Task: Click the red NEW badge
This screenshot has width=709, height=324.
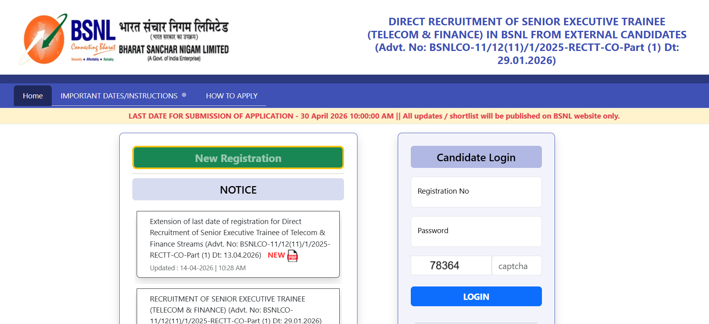Action: pos(276,255)
